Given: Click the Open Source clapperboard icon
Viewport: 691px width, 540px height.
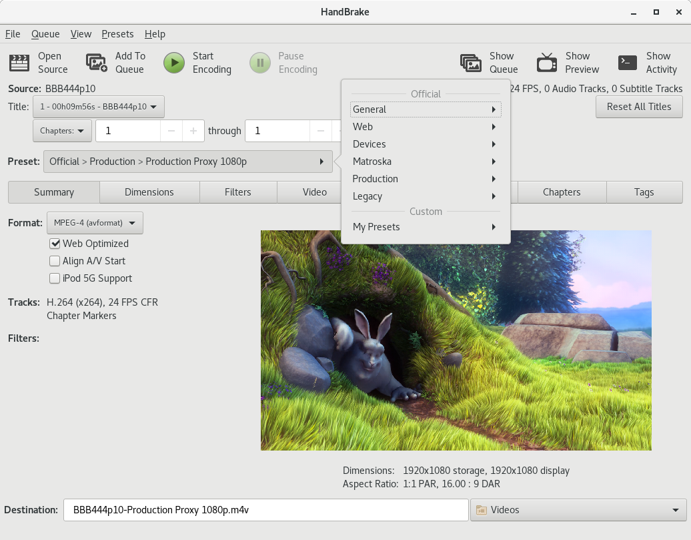Looking at the screenshot, I should [x=19, y=63].
